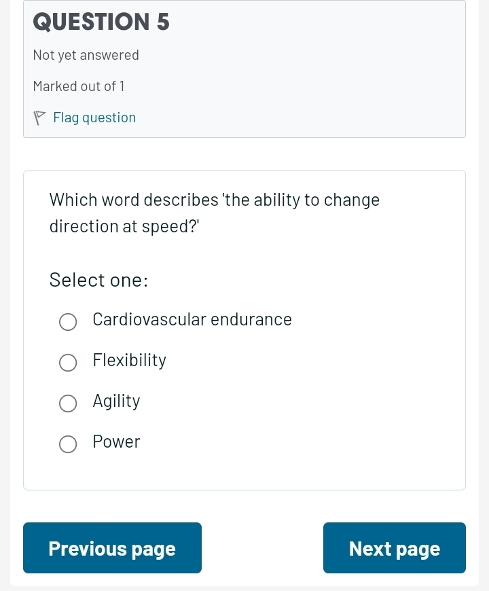
Task: Select the Cardiovascular endurance radio button
Action: pos(68,322)
